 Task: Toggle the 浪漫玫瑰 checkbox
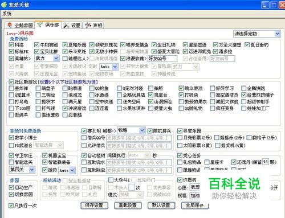tap(123, 59)
